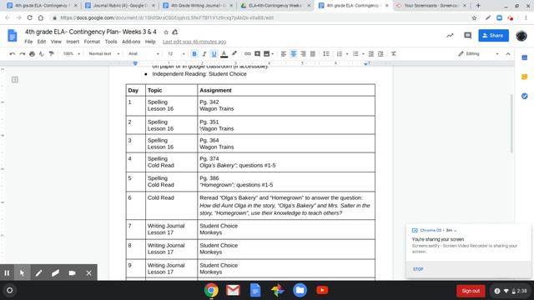Set justified text alignment

313,53
